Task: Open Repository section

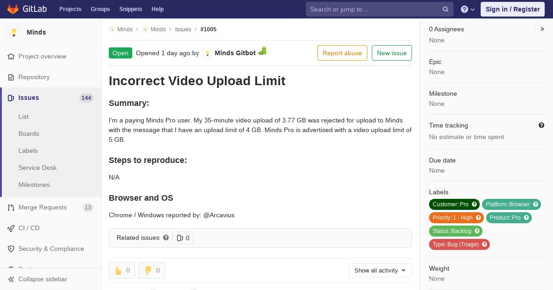Action: pyautogui.click(x=34, y=77)
